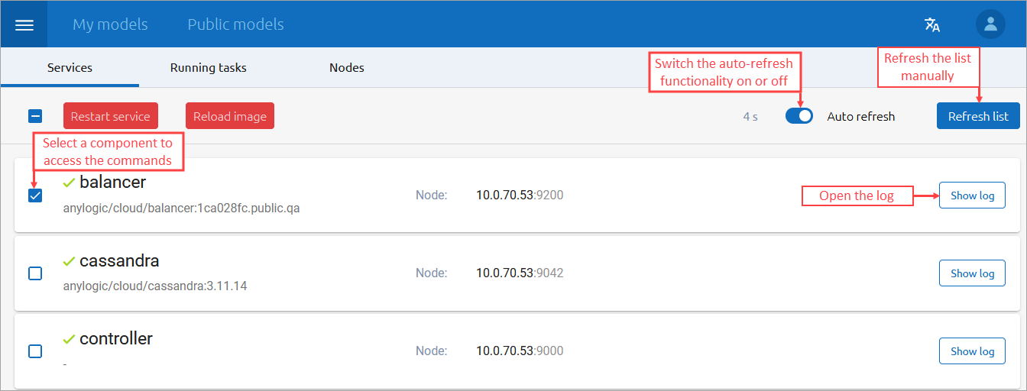1027x391 pixels.
Task: Click node address 10.0.70.53:9200
Action: coord(520,195)
